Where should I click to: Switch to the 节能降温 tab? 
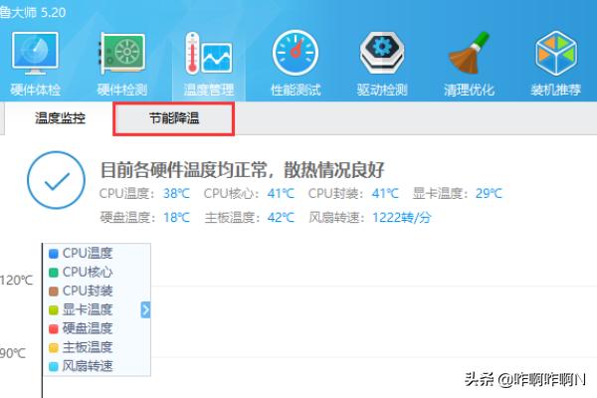173,118
